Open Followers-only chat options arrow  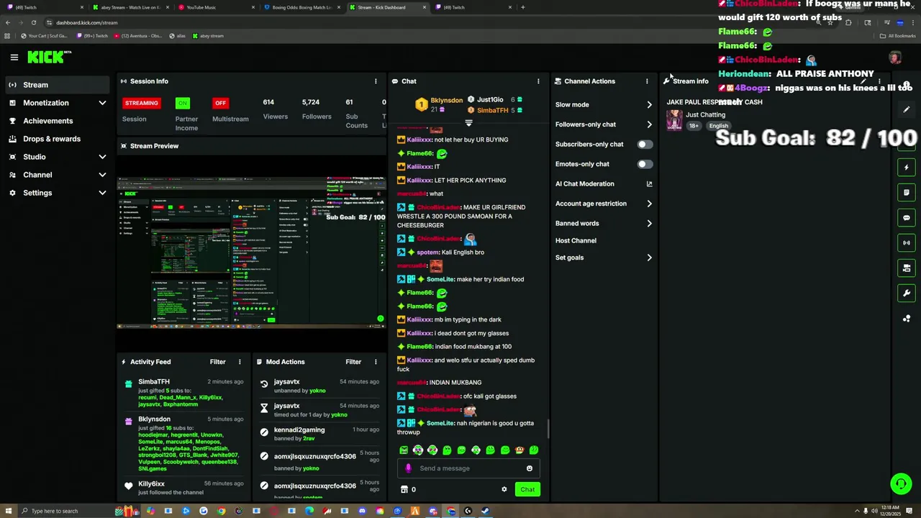tap(649, 124)
